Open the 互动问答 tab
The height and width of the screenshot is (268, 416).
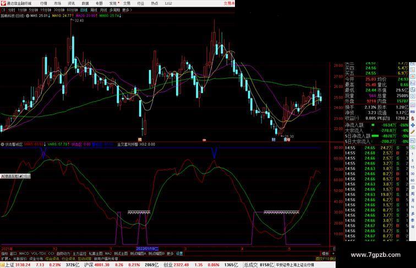click(x=85, y=259)
